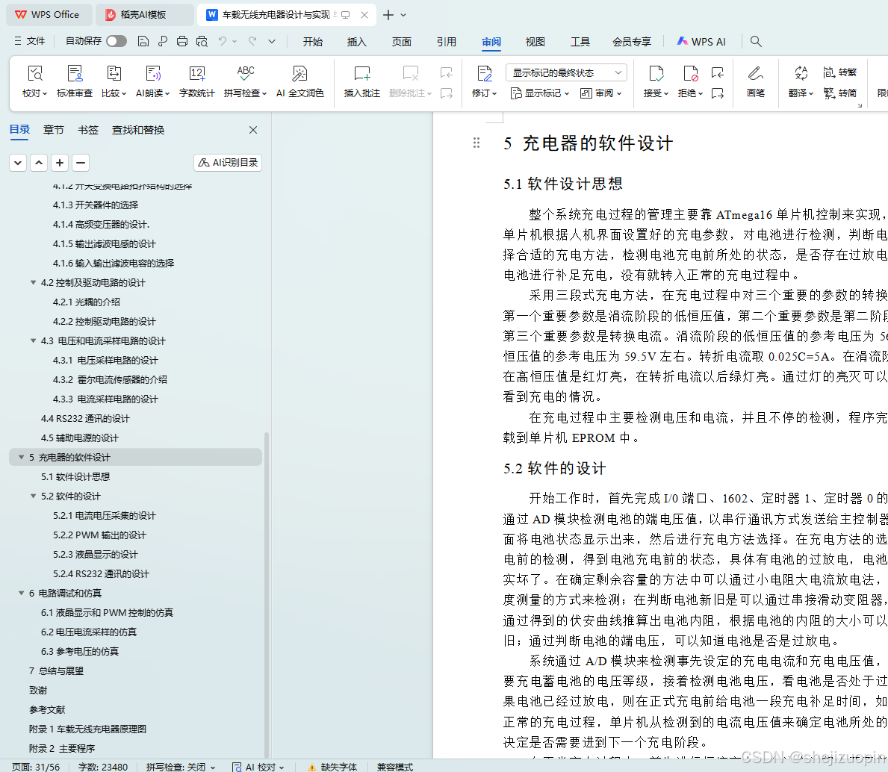
Task: Run AI 全文润色 polishing
Action: (x=299, y=82)
